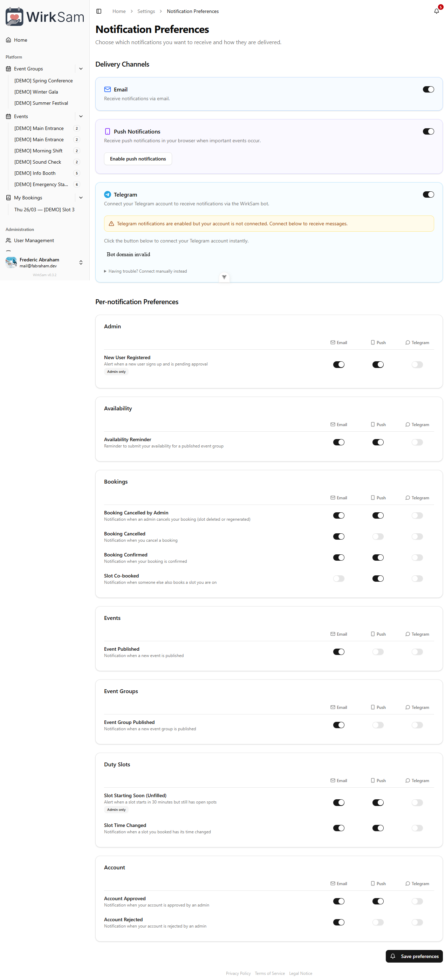
Task: Click the User Management people icon
Action: click(x=8, y=241)
